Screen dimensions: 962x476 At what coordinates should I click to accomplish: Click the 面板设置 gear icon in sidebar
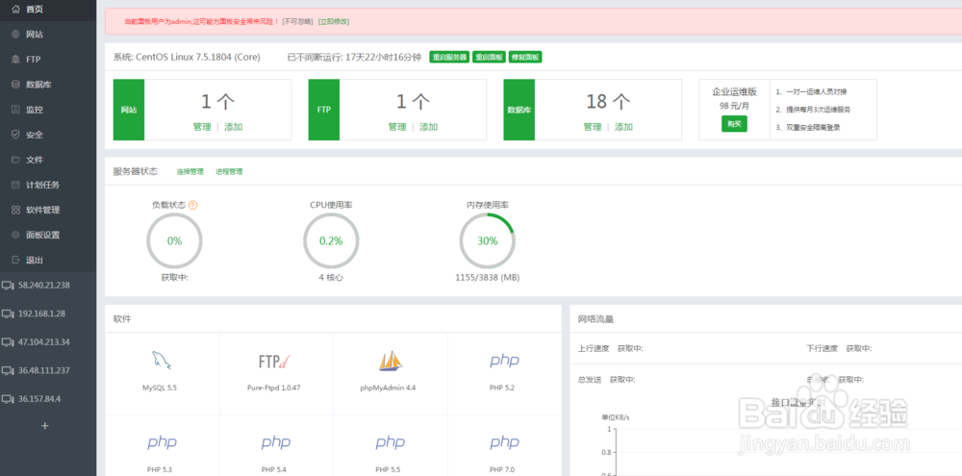click(x=16, y=235)
